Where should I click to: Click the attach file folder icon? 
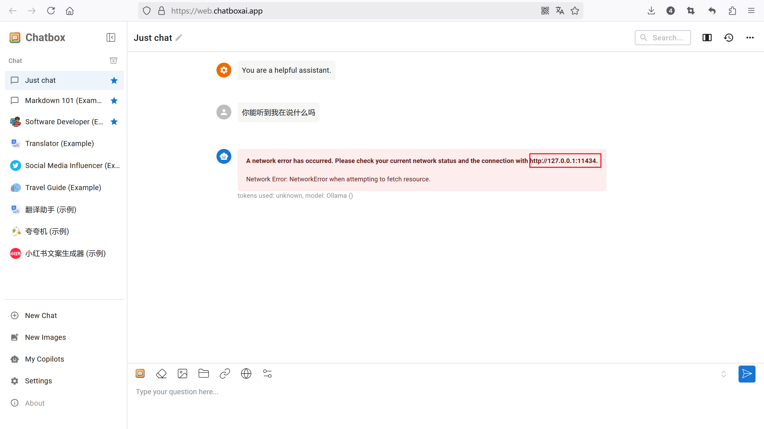tap(203, 373)
